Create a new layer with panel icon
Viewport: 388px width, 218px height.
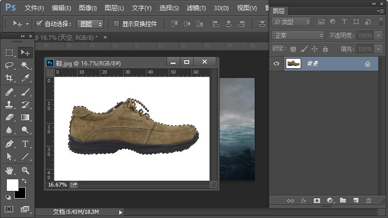point(356,200)
